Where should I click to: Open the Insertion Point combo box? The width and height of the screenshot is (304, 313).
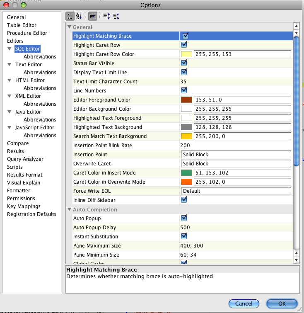coord(236,155)
